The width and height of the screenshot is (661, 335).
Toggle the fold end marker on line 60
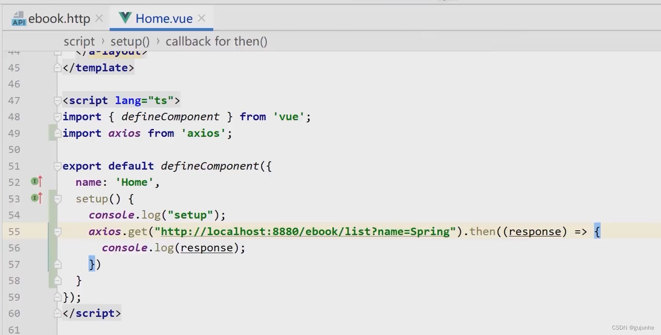[57, 313]
